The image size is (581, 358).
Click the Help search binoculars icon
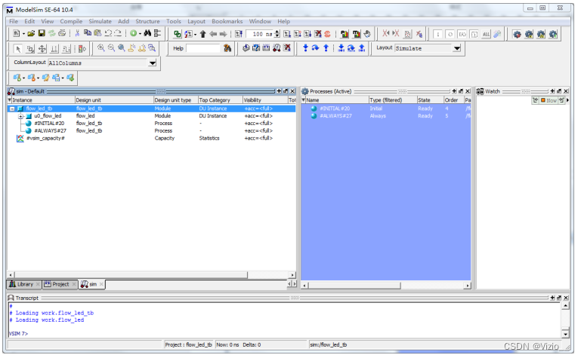pos(227,48)
